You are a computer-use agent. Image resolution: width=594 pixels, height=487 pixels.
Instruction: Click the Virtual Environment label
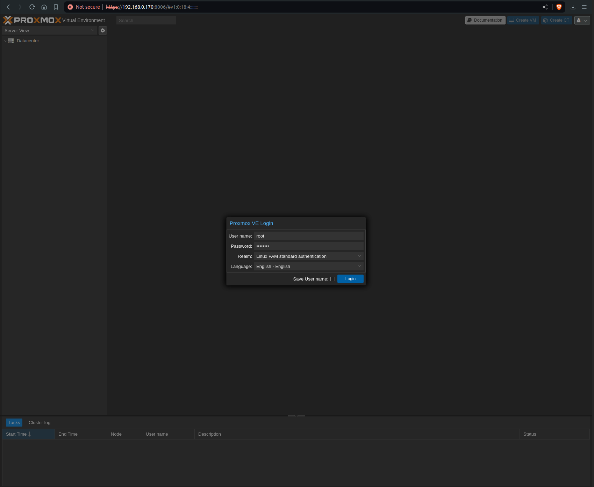tap(84, 20)
